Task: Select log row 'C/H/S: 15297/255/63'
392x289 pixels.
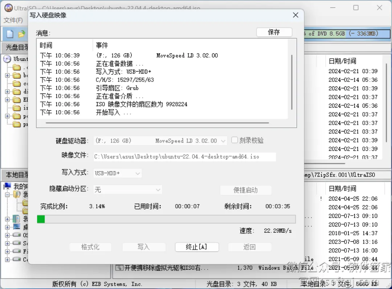Action: (x=125, y=80)
